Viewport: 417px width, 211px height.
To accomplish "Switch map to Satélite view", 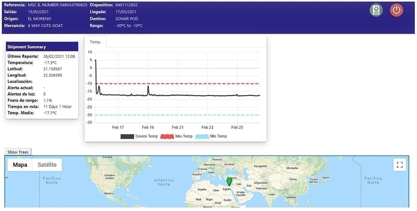I will tap(47, 165).
